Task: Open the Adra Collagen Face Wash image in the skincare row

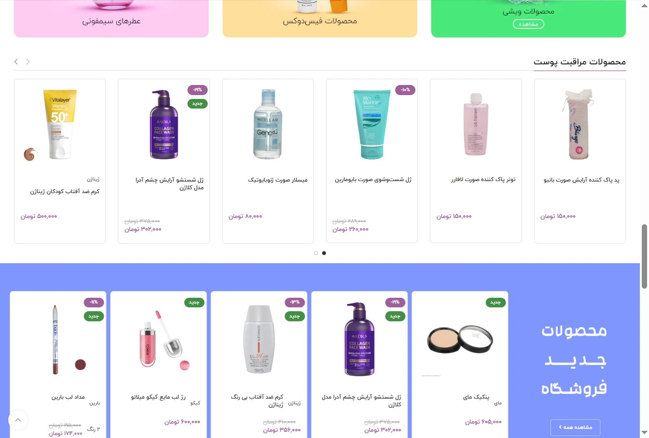Action: pyautogui.click(x=164, y=124)
